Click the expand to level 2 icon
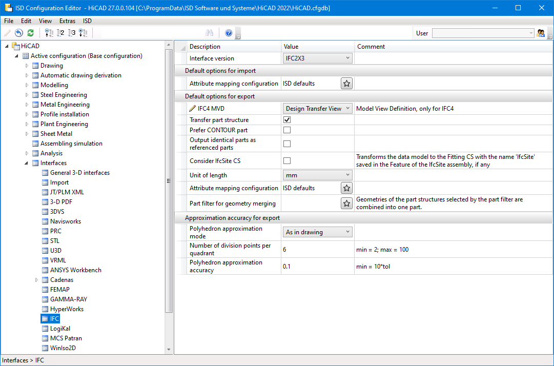Image resolution: width=554 pixels, height=366 pixels. coord(60,33)
